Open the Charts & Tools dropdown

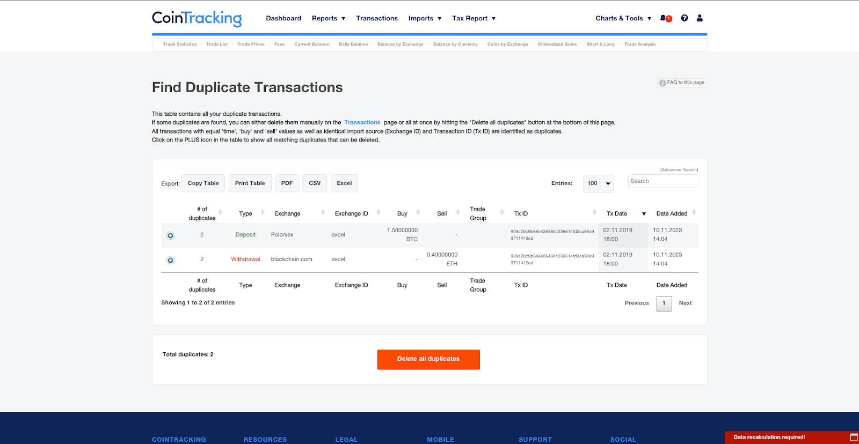tap(623, 18)
